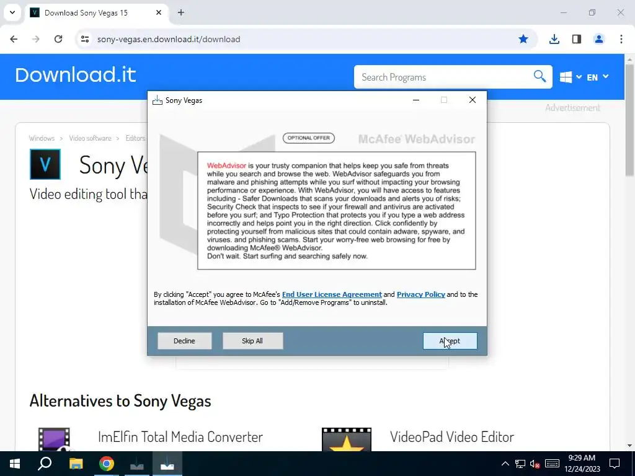Viewport: 635px width, 476px height.
Task: Open the taskbar search
Action: [45, 464]
